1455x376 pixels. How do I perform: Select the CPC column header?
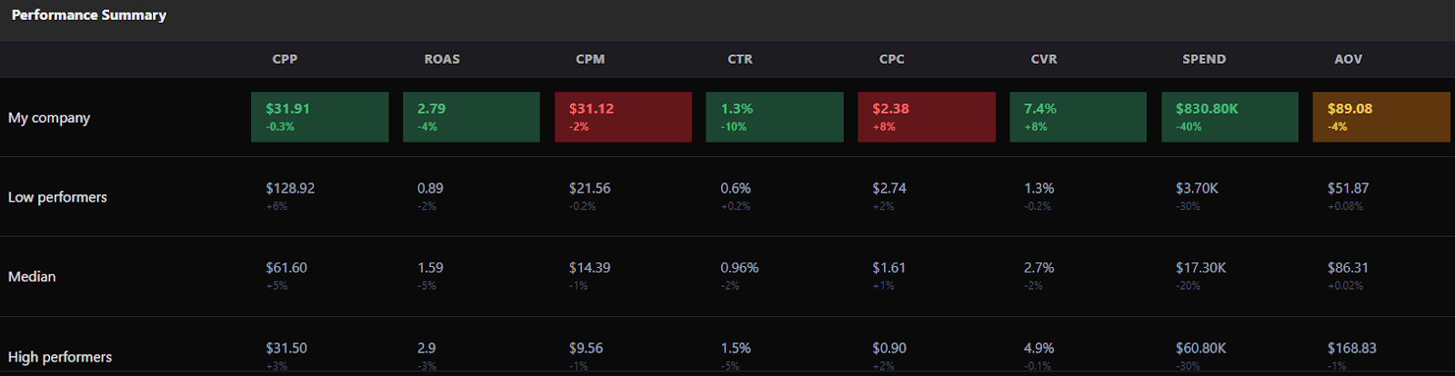(892, 59)
